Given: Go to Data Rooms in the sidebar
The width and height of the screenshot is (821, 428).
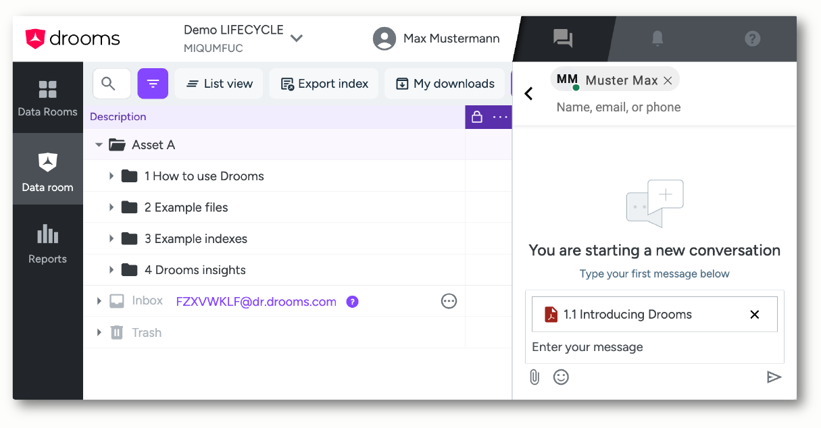Looking at the screenshot, I should pos(47,98).
